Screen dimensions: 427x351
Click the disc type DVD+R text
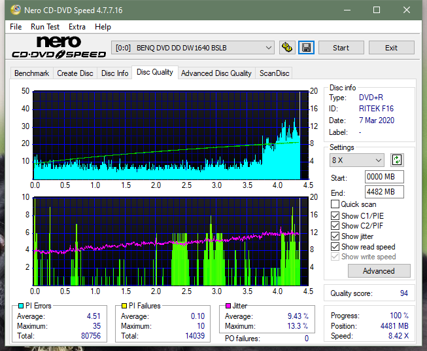(x=371, y=98)
